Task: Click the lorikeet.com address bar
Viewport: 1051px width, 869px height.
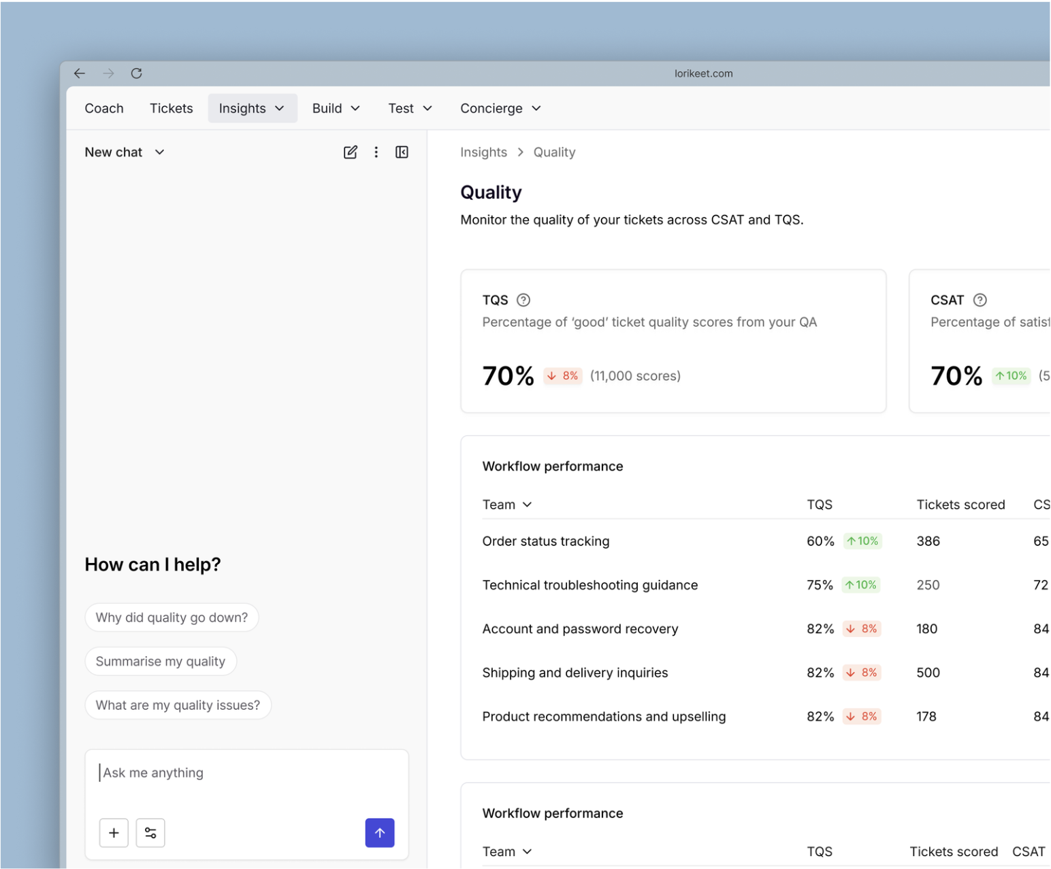Action: coord(704,73)
